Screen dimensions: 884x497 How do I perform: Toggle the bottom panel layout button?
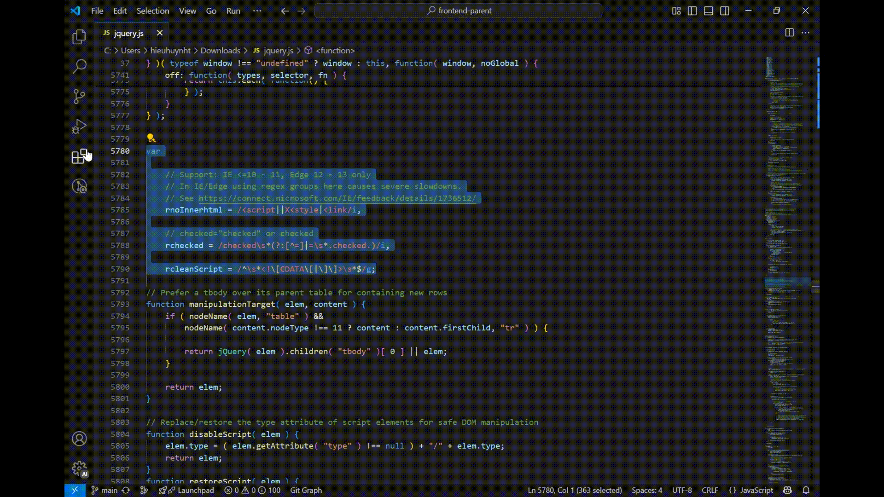coord(709,11)
